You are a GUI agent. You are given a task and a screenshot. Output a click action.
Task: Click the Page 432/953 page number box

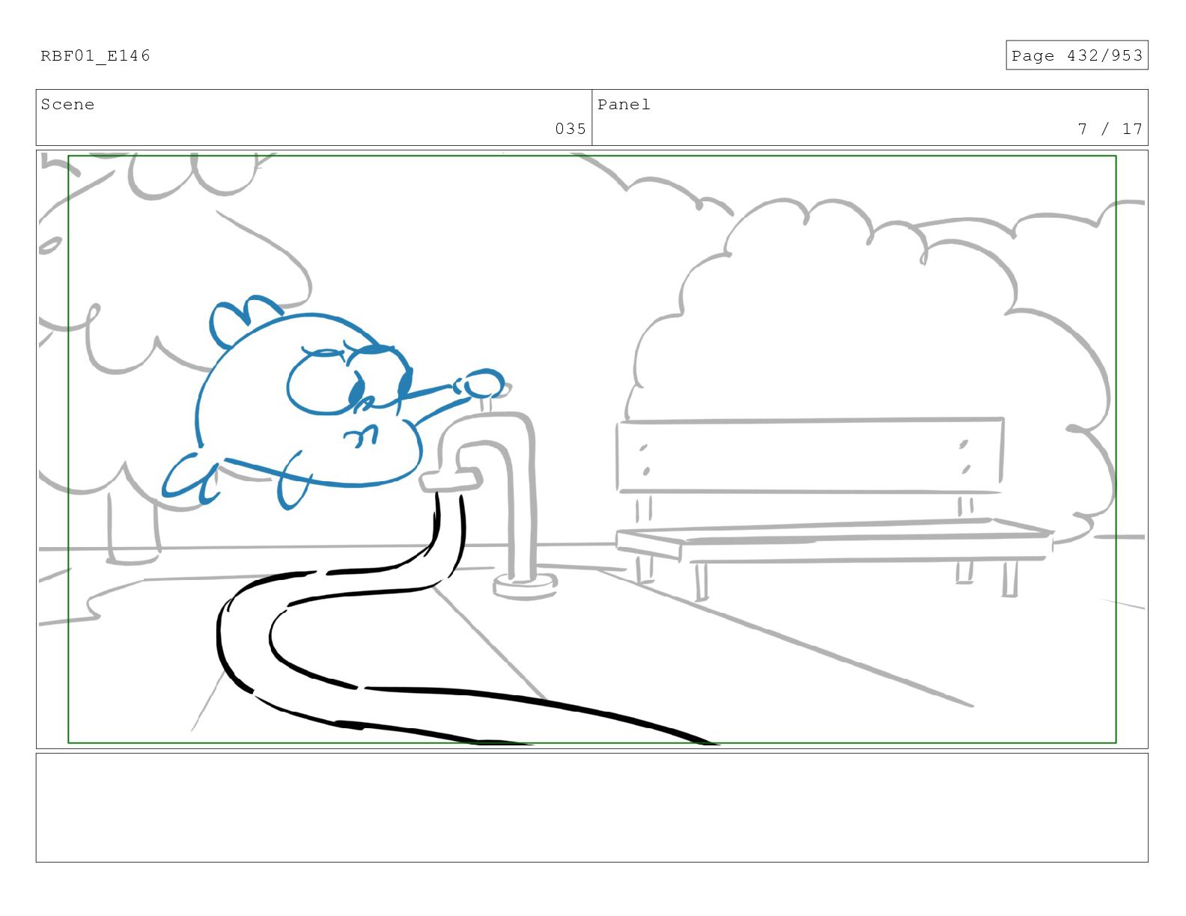pos(1077,55)
